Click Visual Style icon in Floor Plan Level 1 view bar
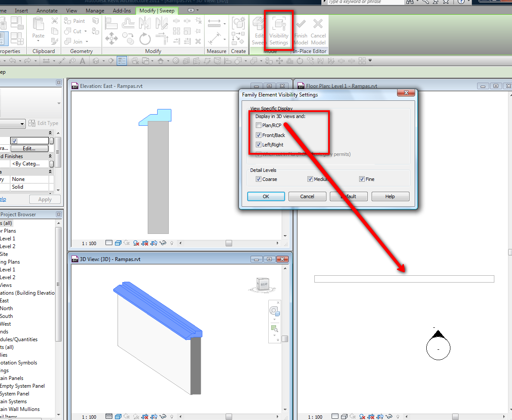The image size is (512, 420). pos(344,417)
